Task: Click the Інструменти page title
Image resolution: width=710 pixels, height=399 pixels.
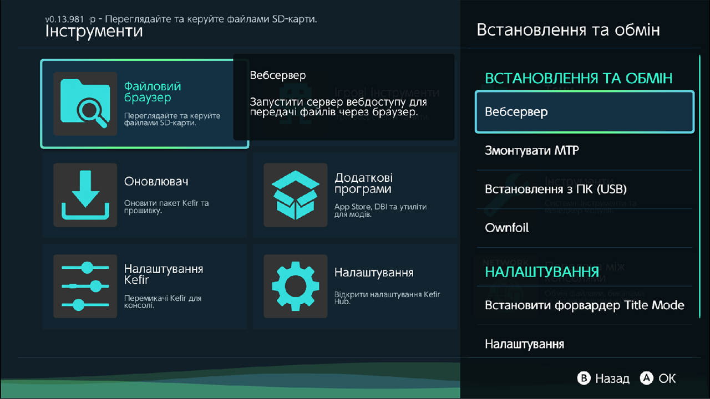Action: pyautogui.click(x=94, y=31)
